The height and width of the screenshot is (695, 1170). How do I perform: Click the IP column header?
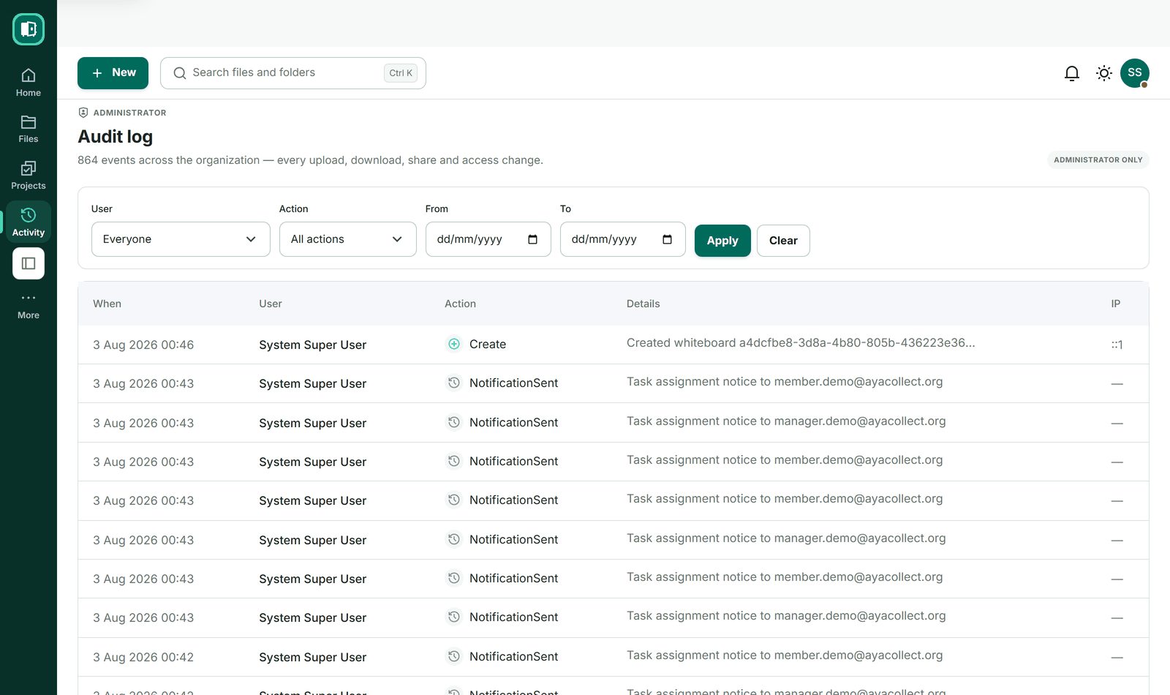click(x=1116, y=304)
